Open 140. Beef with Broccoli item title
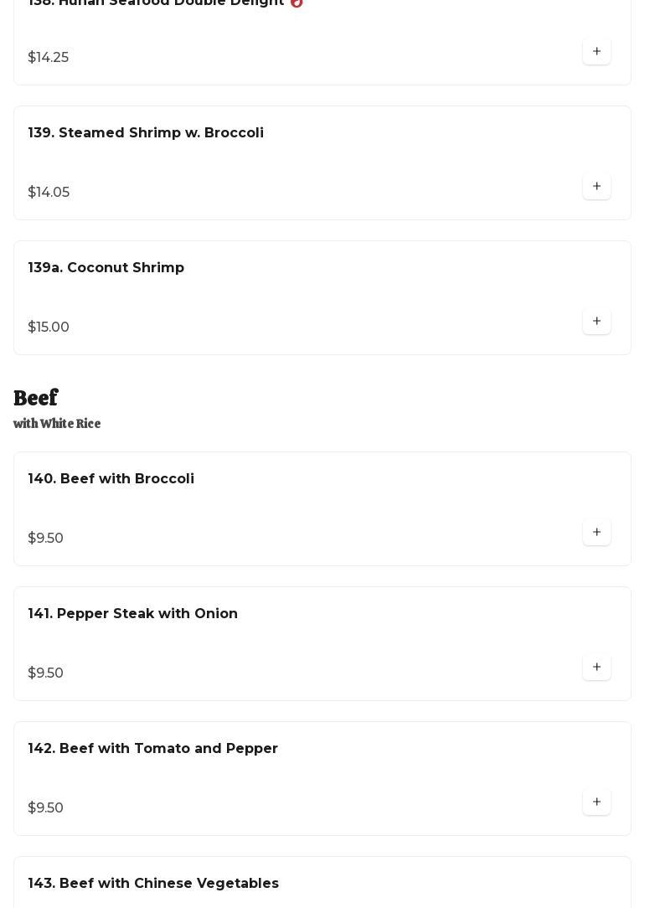 (x=111, y=478)
